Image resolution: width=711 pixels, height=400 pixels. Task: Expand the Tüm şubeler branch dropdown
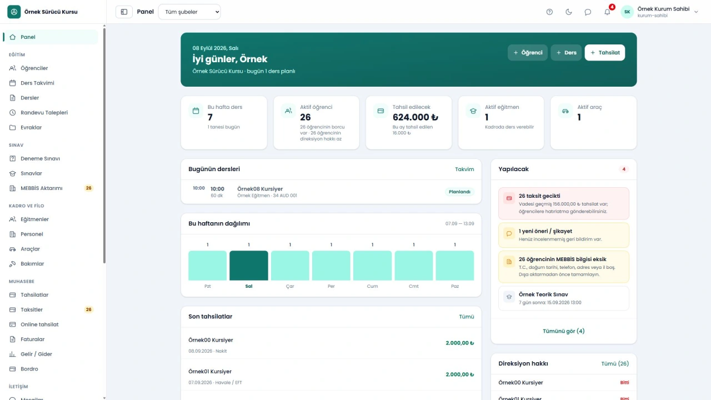[x=189, y=12]
